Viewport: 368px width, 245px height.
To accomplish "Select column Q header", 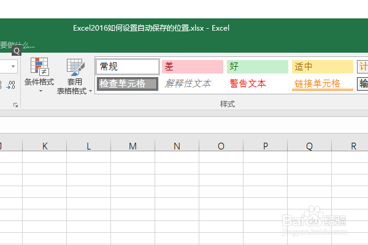I will [309, 146].
